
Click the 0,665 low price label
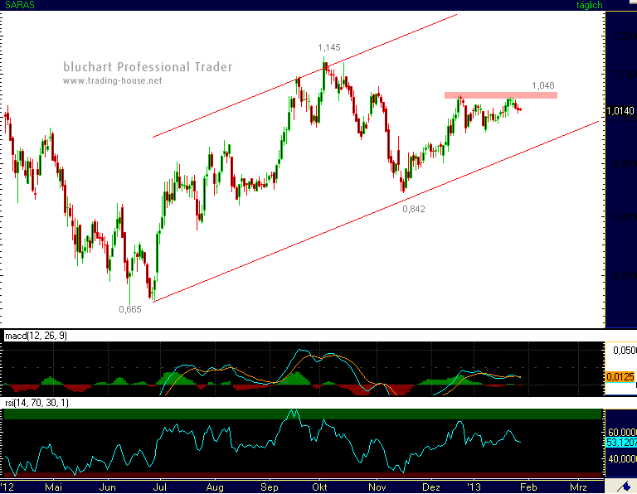[130, 309]
